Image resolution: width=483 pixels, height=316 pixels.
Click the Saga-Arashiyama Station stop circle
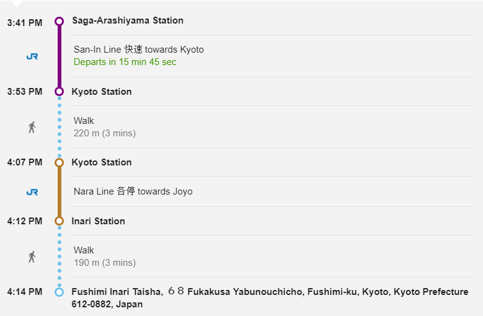[60, 21]
